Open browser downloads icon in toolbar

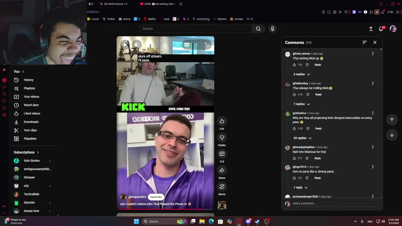[x=383, y=12]
